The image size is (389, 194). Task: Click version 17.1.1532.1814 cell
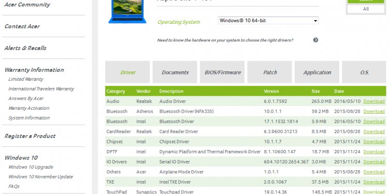281,122
